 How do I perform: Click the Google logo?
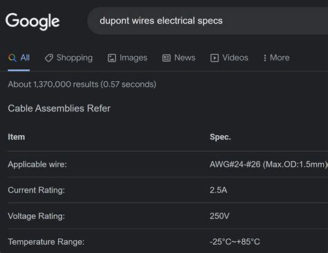[x=33, y=21]
